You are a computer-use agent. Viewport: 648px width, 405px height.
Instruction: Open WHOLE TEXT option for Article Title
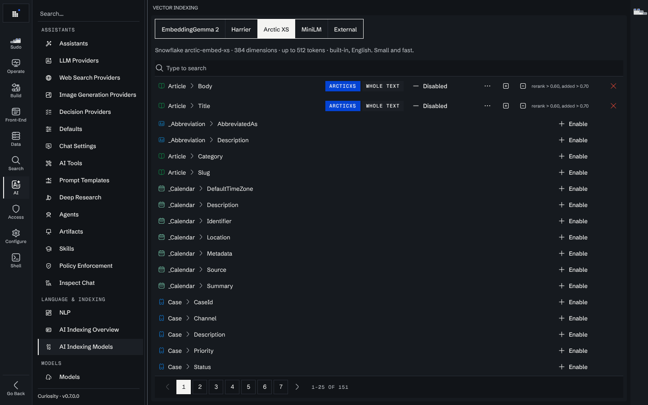[382, 106]
